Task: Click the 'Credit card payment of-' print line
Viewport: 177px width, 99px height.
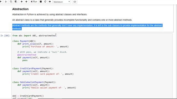Action: (x=48, y=74)
